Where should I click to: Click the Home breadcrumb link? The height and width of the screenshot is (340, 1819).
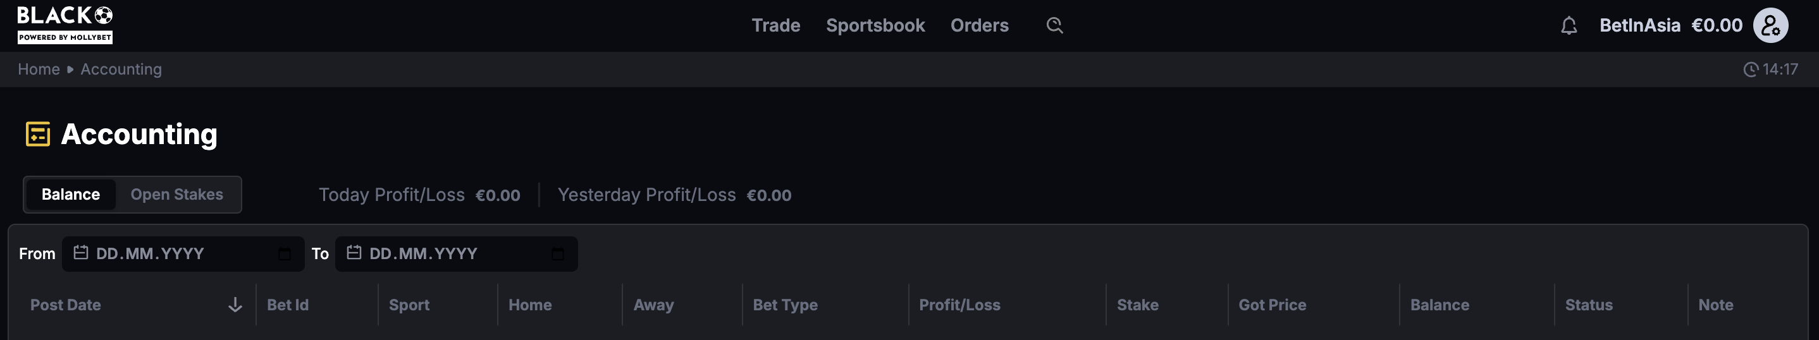[39, 69]
